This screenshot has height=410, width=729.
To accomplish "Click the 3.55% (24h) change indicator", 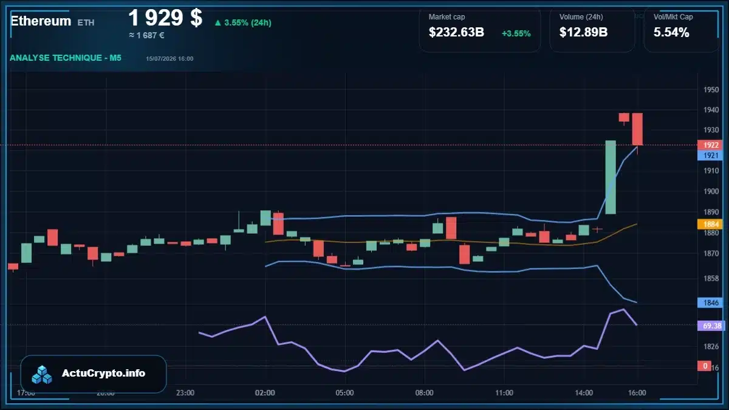I will pos(242,22).
